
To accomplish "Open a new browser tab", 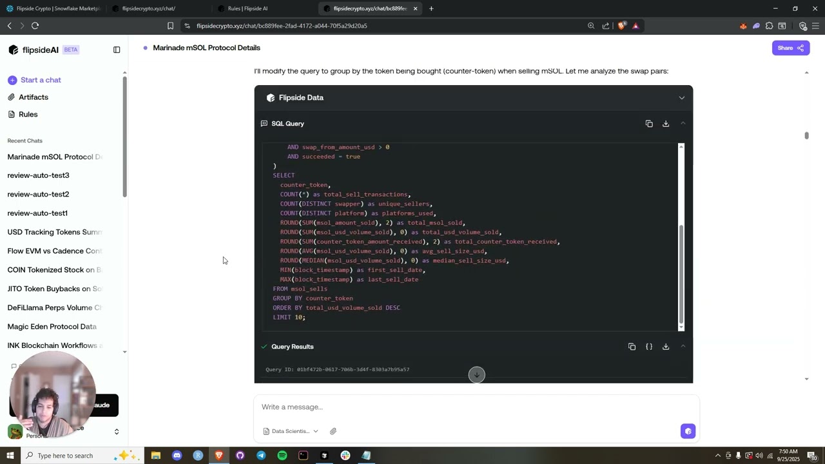I will 431,8.
